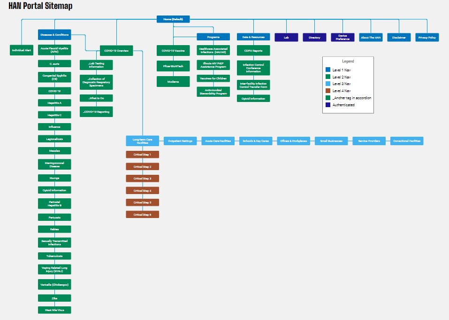The width and height of the screenshot is (449, 320).
Task: Click the Long-term Care Facilities box
Action: tap(143, 141)
